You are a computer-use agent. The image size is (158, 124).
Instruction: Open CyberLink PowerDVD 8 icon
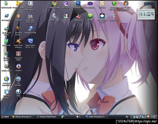coord(6,81)
